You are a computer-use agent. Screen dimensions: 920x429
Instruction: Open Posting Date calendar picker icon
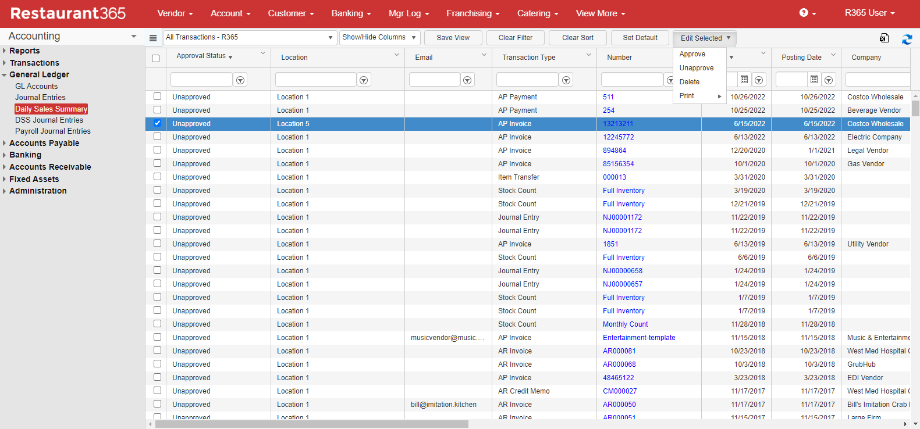(x=814, y=80)
